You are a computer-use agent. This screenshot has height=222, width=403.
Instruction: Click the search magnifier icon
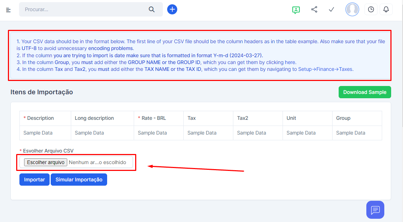click(x=152, y=10)
